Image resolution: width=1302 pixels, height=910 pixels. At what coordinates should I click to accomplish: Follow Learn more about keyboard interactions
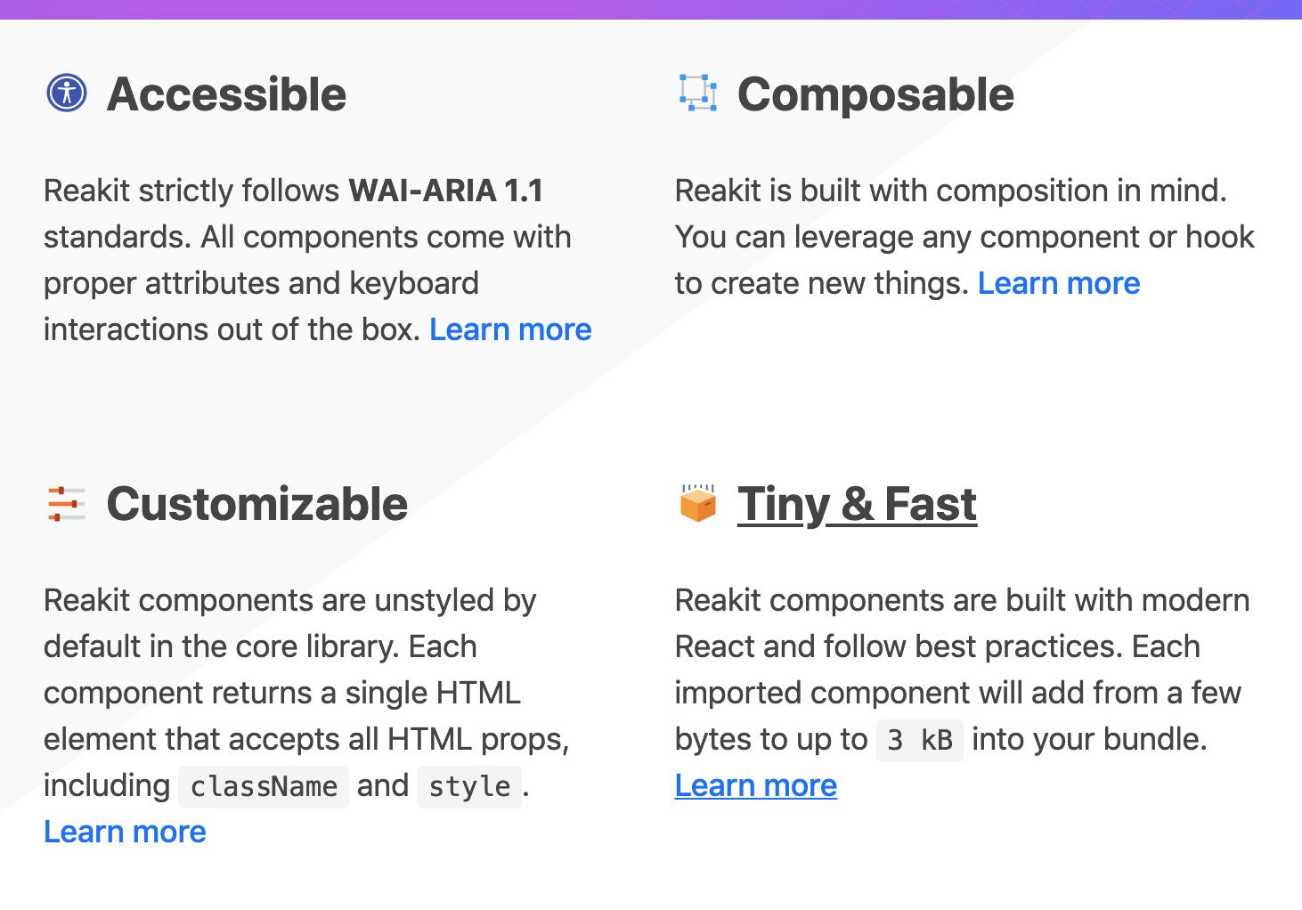pyautogui.click(x=510, y=329)
